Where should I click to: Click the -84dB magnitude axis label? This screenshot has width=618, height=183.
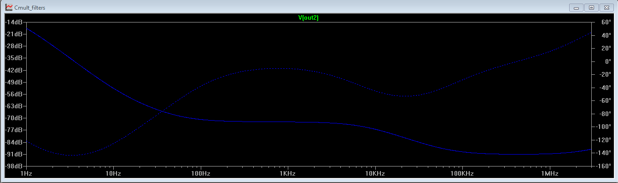pos(14,142)
